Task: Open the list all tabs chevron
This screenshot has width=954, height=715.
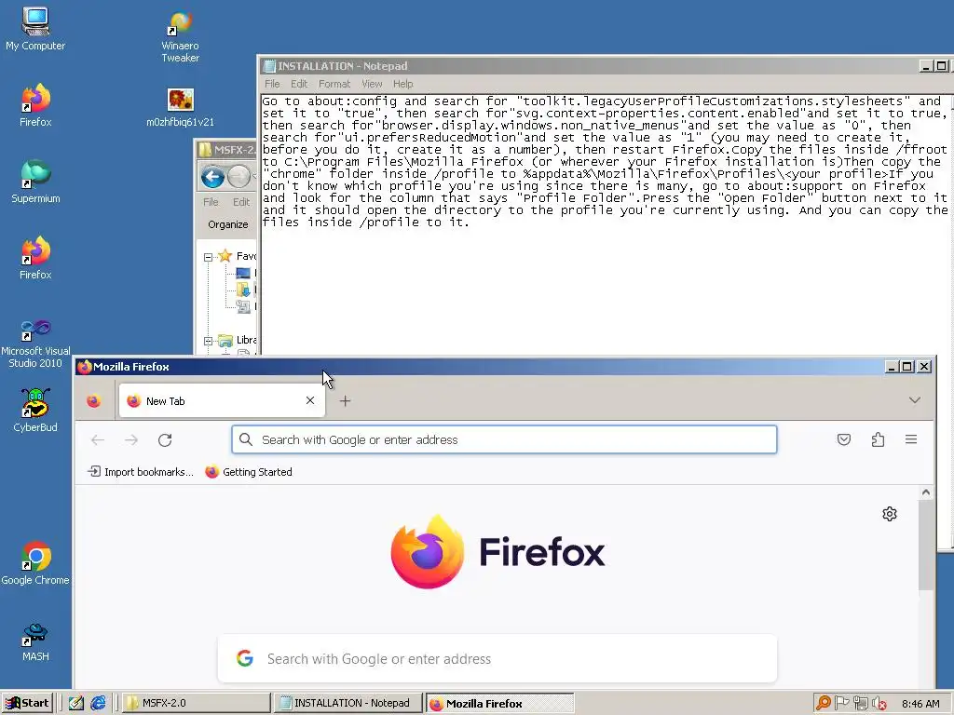Action: 915,400
